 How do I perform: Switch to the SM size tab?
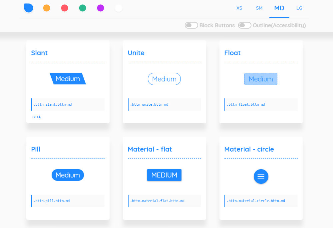coord(259,8)
